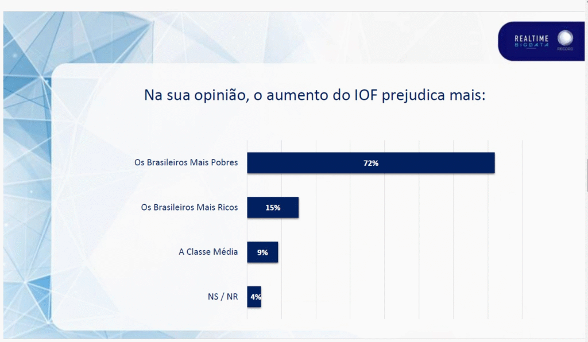This screenshot has height=342, width=588.
Task: Click the 9% value text
Action: click(262, 252)
